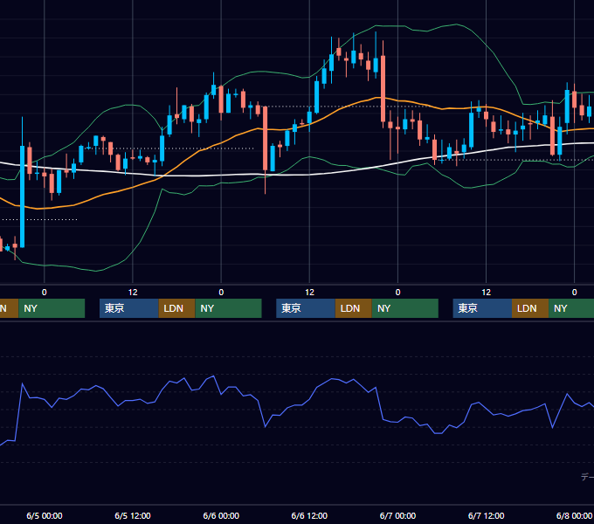Click the 6/6 12:00 date label
The image size is (594, 524).
point(309,515)
